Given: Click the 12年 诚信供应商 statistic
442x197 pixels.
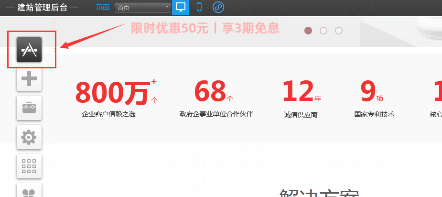Looking at the screenshot, I should (x=301, y=93).
